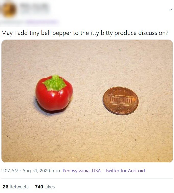Image resolution: width=174 pixels, height=193 pixels.
Task: Open the tiny bell pepper photo
Action: click(87, 101)
